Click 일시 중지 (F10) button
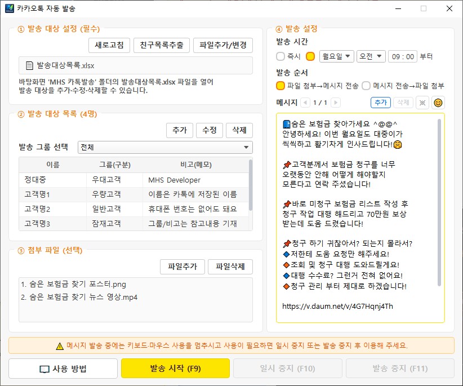 [x=288, y=369]
